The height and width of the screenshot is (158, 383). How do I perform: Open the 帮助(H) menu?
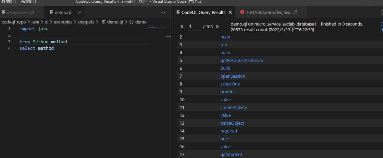point(28,2)
